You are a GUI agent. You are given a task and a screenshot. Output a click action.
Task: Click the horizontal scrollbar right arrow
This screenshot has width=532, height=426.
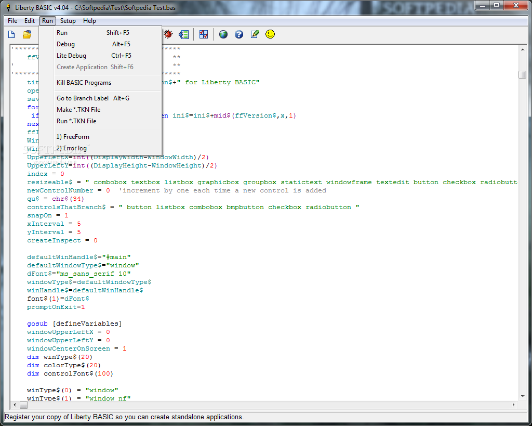click(514, 405)
